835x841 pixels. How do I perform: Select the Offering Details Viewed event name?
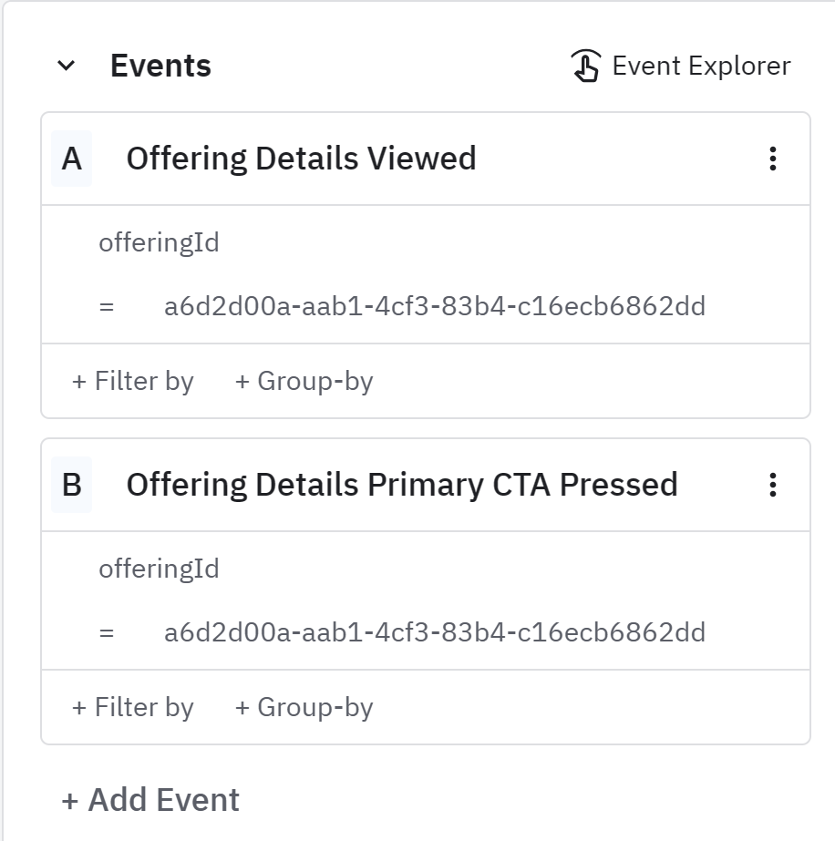[301, 159]
